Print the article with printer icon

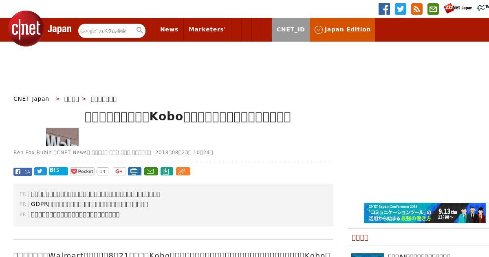[134, 171]
